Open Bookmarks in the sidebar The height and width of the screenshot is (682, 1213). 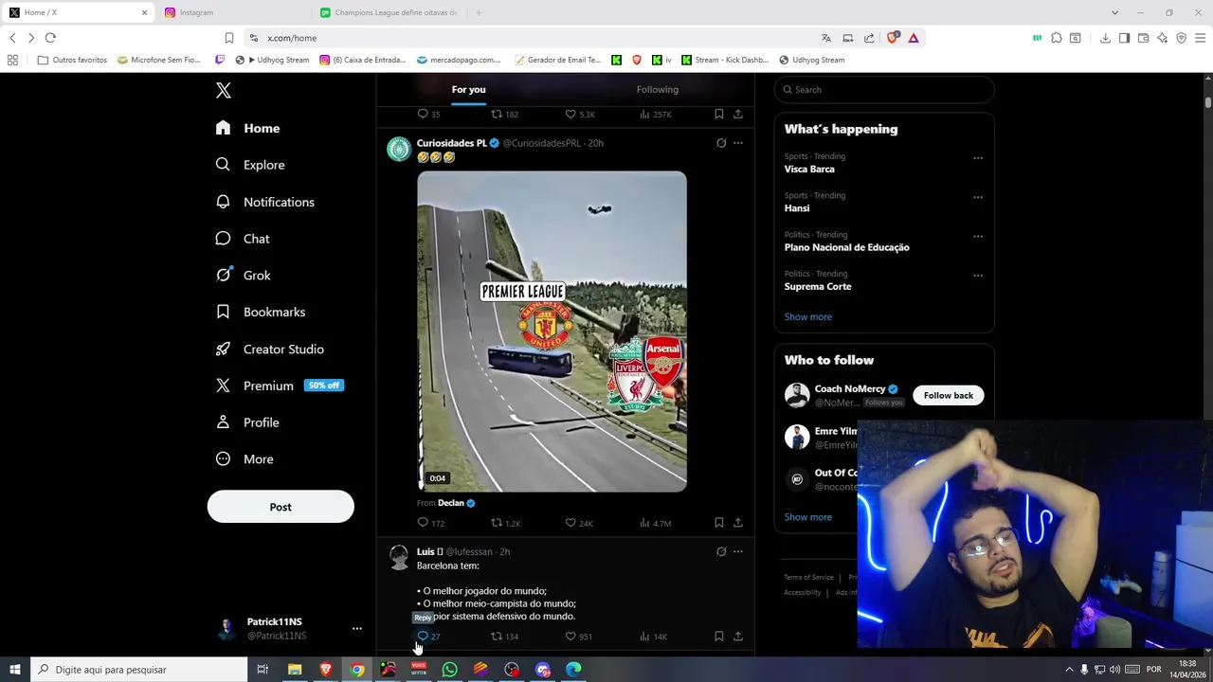261,312
